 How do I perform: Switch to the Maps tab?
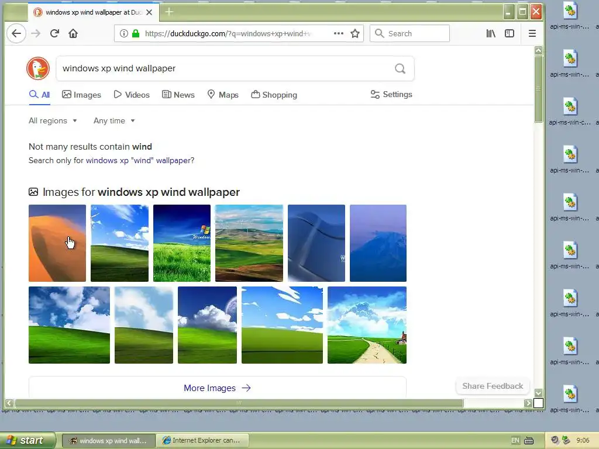pyautogui.click(x=223, y=95)
